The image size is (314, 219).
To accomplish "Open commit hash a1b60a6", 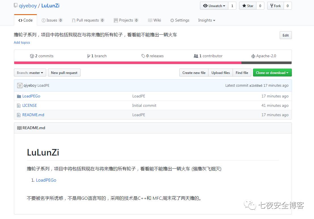I will click(x=256, y=86).
